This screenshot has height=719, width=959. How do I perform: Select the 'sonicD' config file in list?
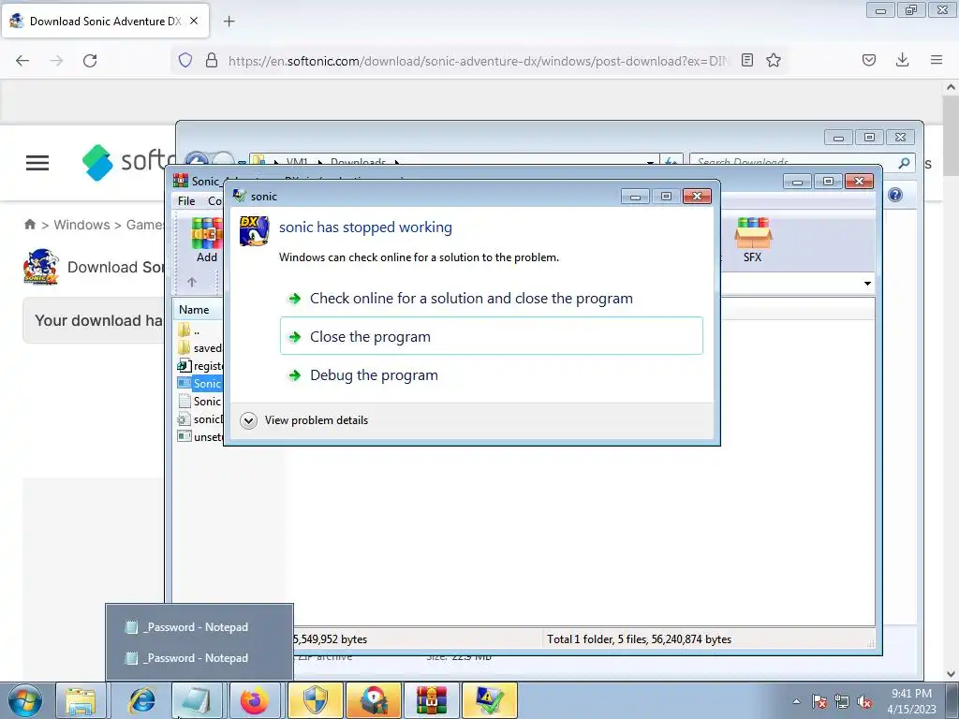coord(200,418)
